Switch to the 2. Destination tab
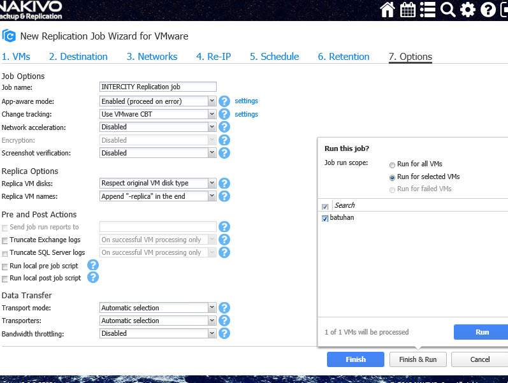Viewport: 508px width, 383px height. coord(78,57)
